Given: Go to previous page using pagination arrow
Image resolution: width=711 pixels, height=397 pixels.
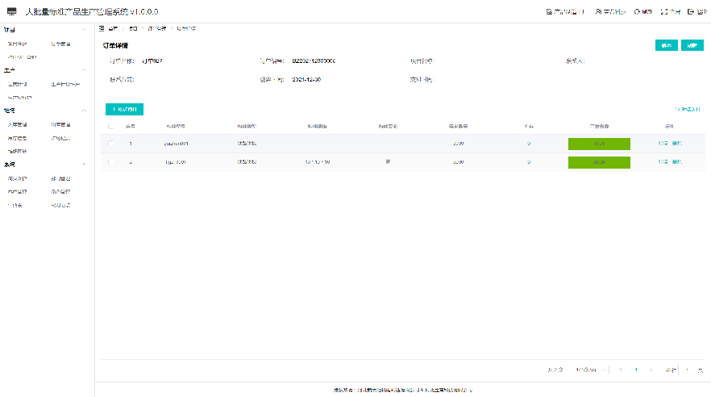Looking at the screenshot, I should tap(619, 370).
